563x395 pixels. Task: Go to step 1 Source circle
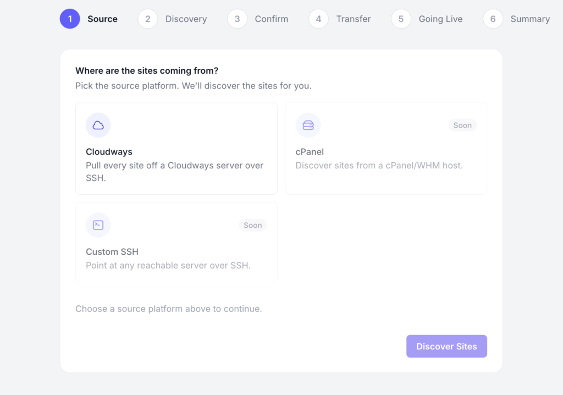point(70,19)
